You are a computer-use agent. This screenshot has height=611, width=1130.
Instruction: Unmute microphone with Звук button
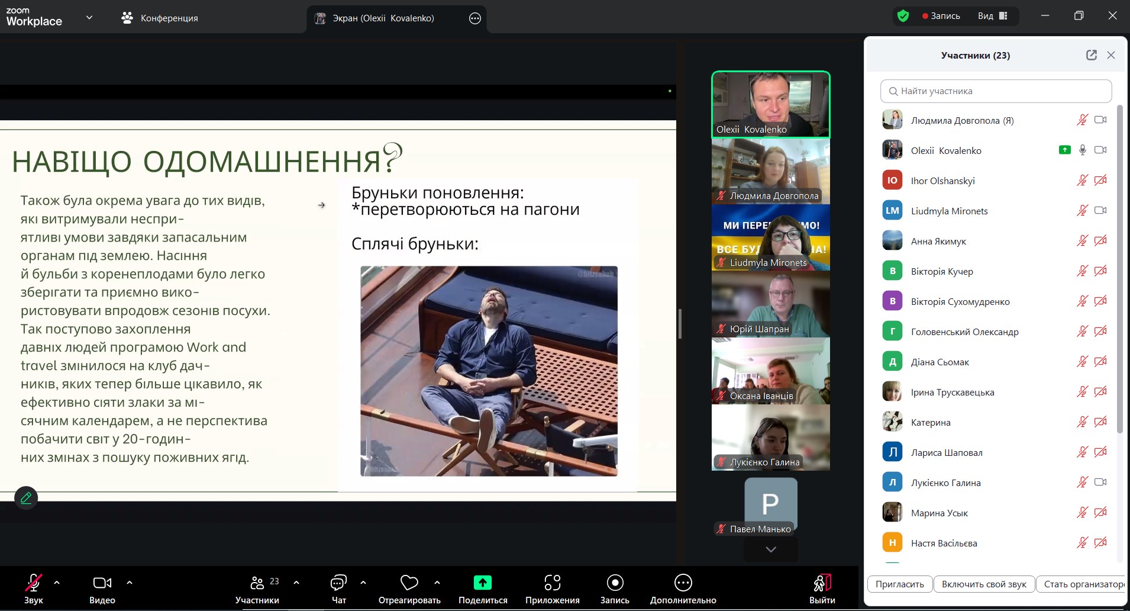click(34, 583)
